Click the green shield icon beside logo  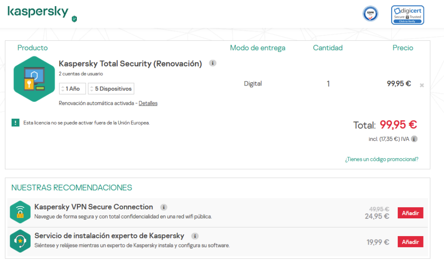point(74,19)
